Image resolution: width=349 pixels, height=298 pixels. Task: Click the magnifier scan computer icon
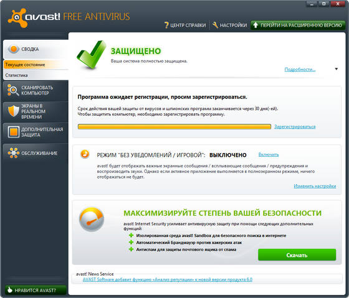(x=12, y=90)
